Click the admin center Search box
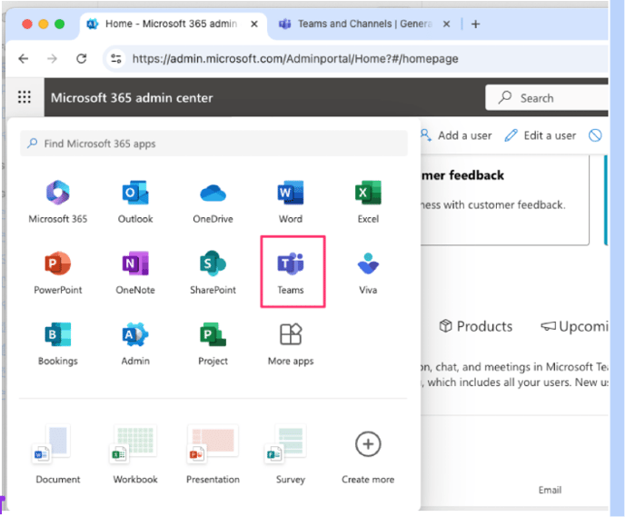This screenshot has width=625, height=517. (x=547, y=97)
